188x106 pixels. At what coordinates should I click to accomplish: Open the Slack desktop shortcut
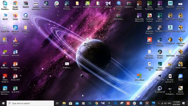click(x=57, y=4)
